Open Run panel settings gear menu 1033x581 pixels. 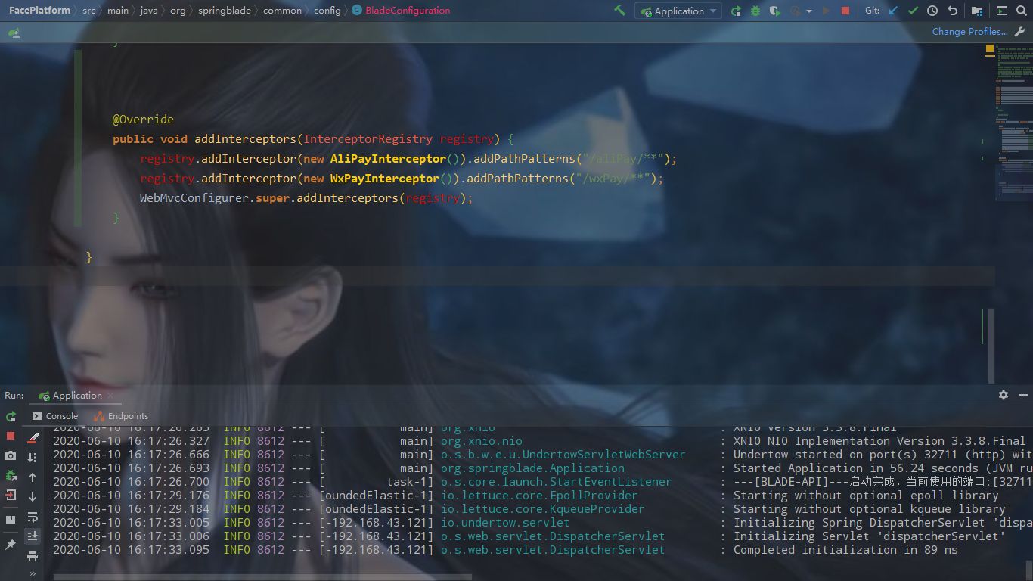pyautogui.click(x=1004, y=395)
